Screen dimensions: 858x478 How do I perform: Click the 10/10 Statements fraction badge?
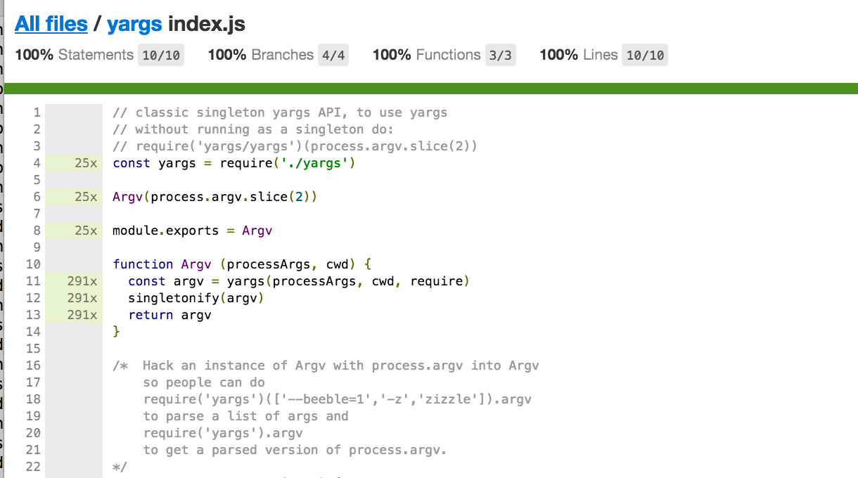[161, 56]
